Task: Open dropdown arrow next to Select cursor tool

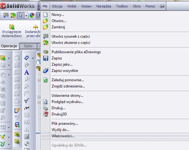Action: click(26, 15)
